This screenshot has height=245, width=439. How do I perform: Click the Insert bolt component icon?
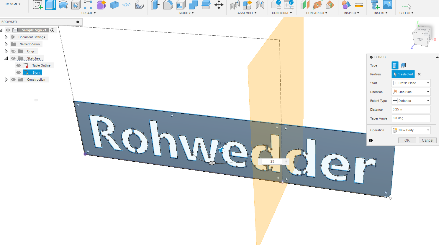click(375, 5)
